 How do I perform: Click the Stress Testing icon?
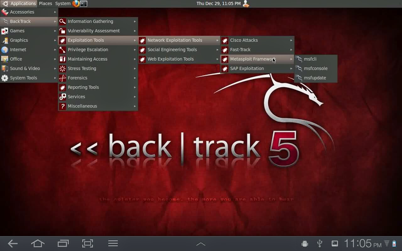click(x=62, y=68)
